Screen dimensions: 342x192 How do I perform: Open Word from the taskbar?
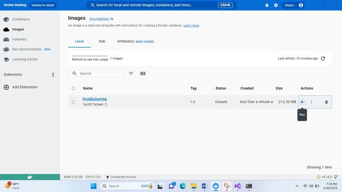pyautogui.click(x=204, y=186)
